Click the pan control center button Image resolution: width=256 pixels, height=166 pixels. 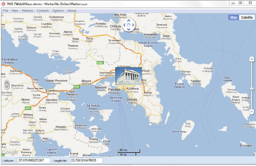[x=129, y=25]
